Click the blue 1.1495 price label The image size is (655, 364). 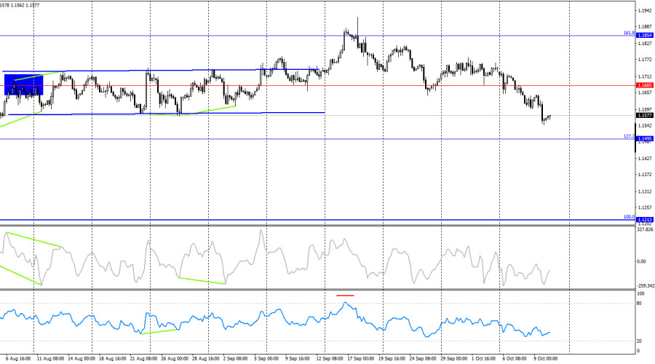pyautogui.click(x=644, y=138)
